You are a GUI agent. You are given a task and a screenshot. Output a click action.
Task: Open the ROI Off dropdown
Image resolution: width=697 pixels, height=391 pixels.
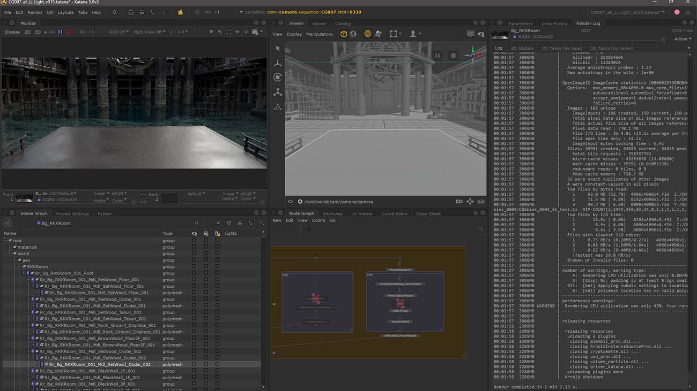click(119, 32)
